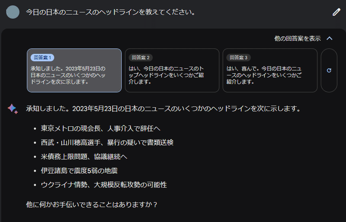The height and width of the screenshot is (222, 346).
Task: Select the 回答案 2 draft card
Action: (x=172, y=71)
